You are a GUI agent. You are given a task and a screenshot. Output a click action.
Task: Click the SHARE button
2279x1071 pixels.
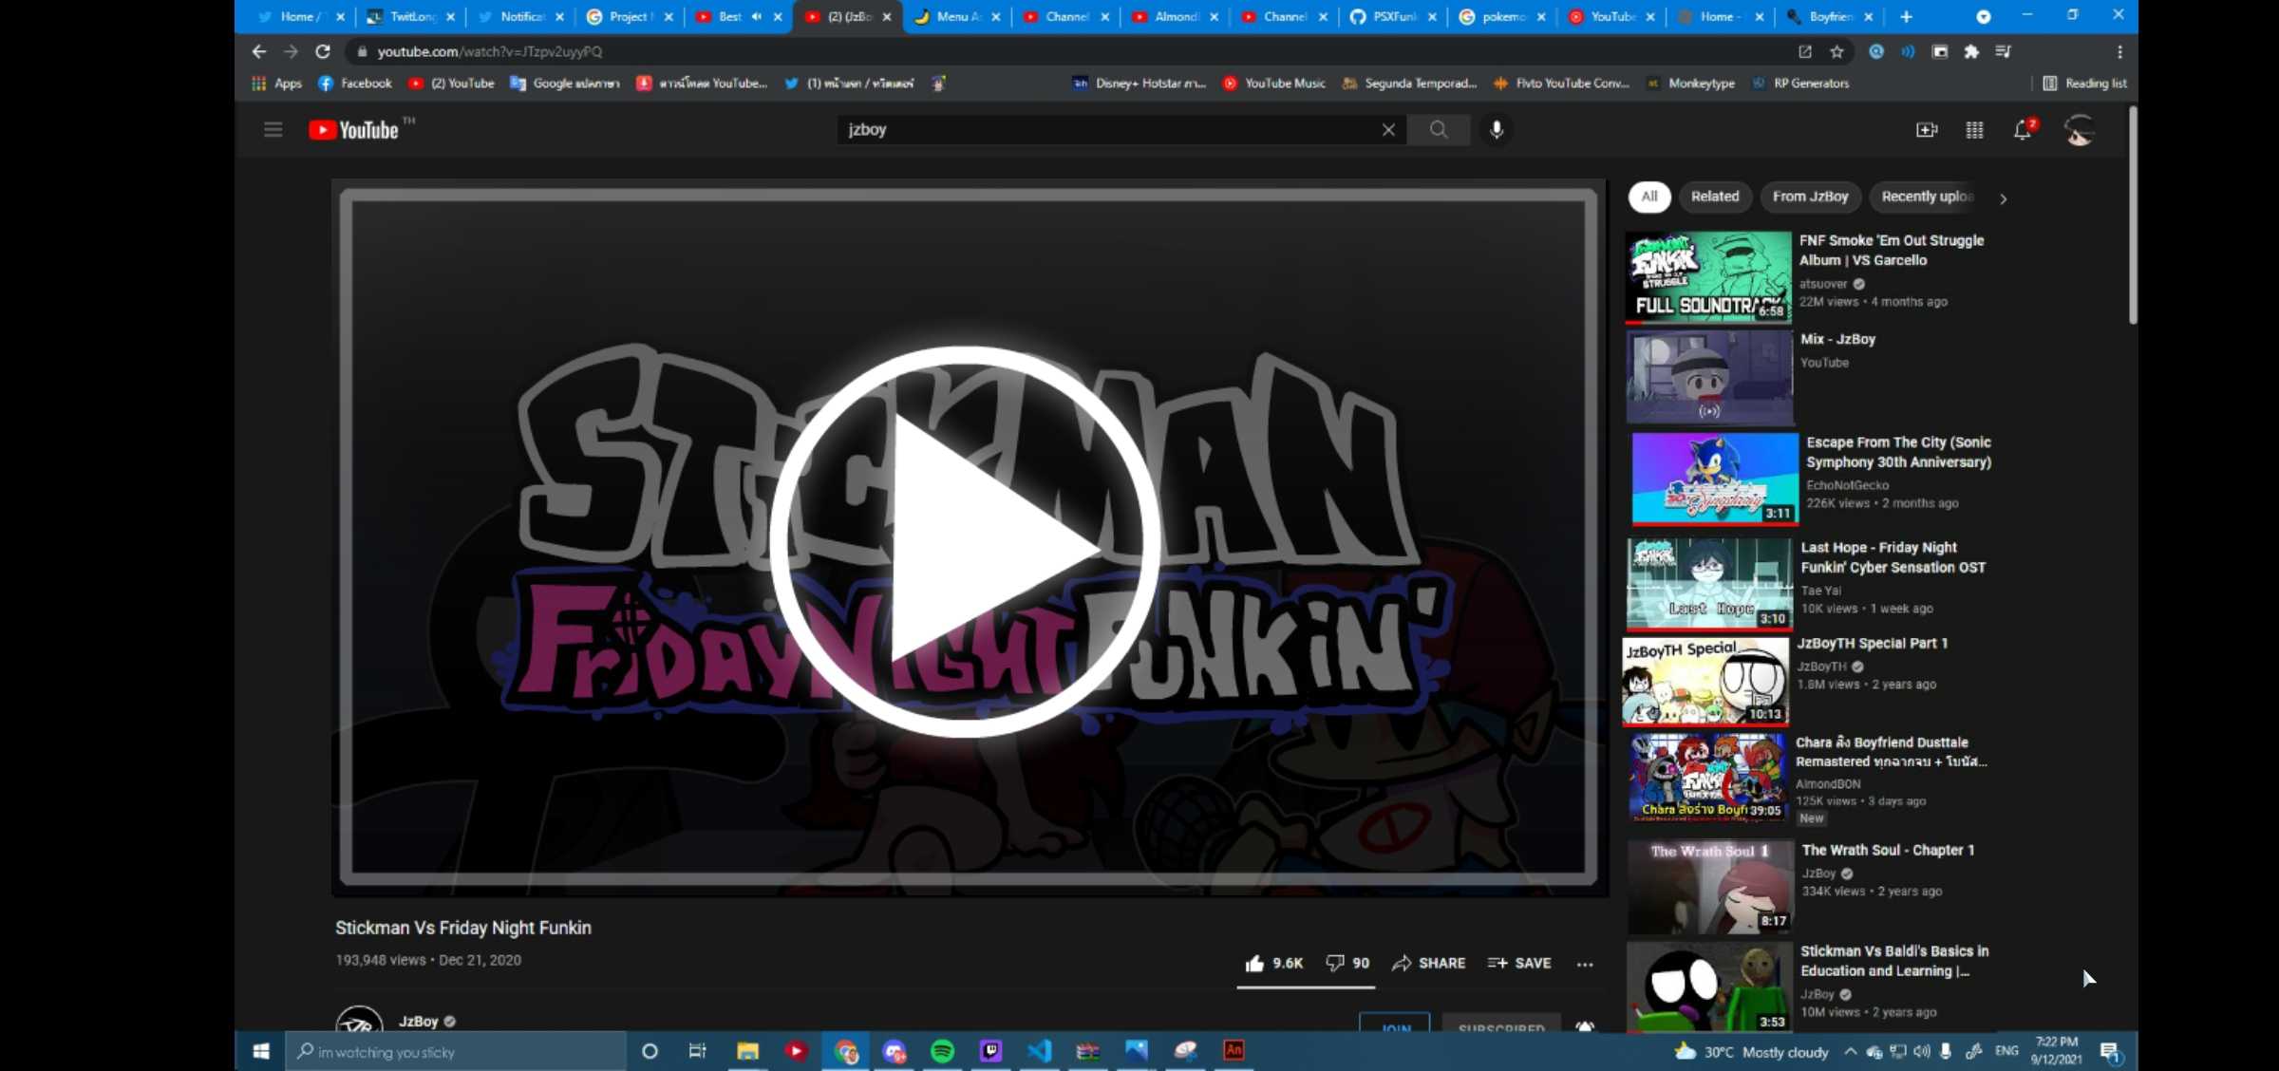pyautogui.click(x=1429, y=963)
